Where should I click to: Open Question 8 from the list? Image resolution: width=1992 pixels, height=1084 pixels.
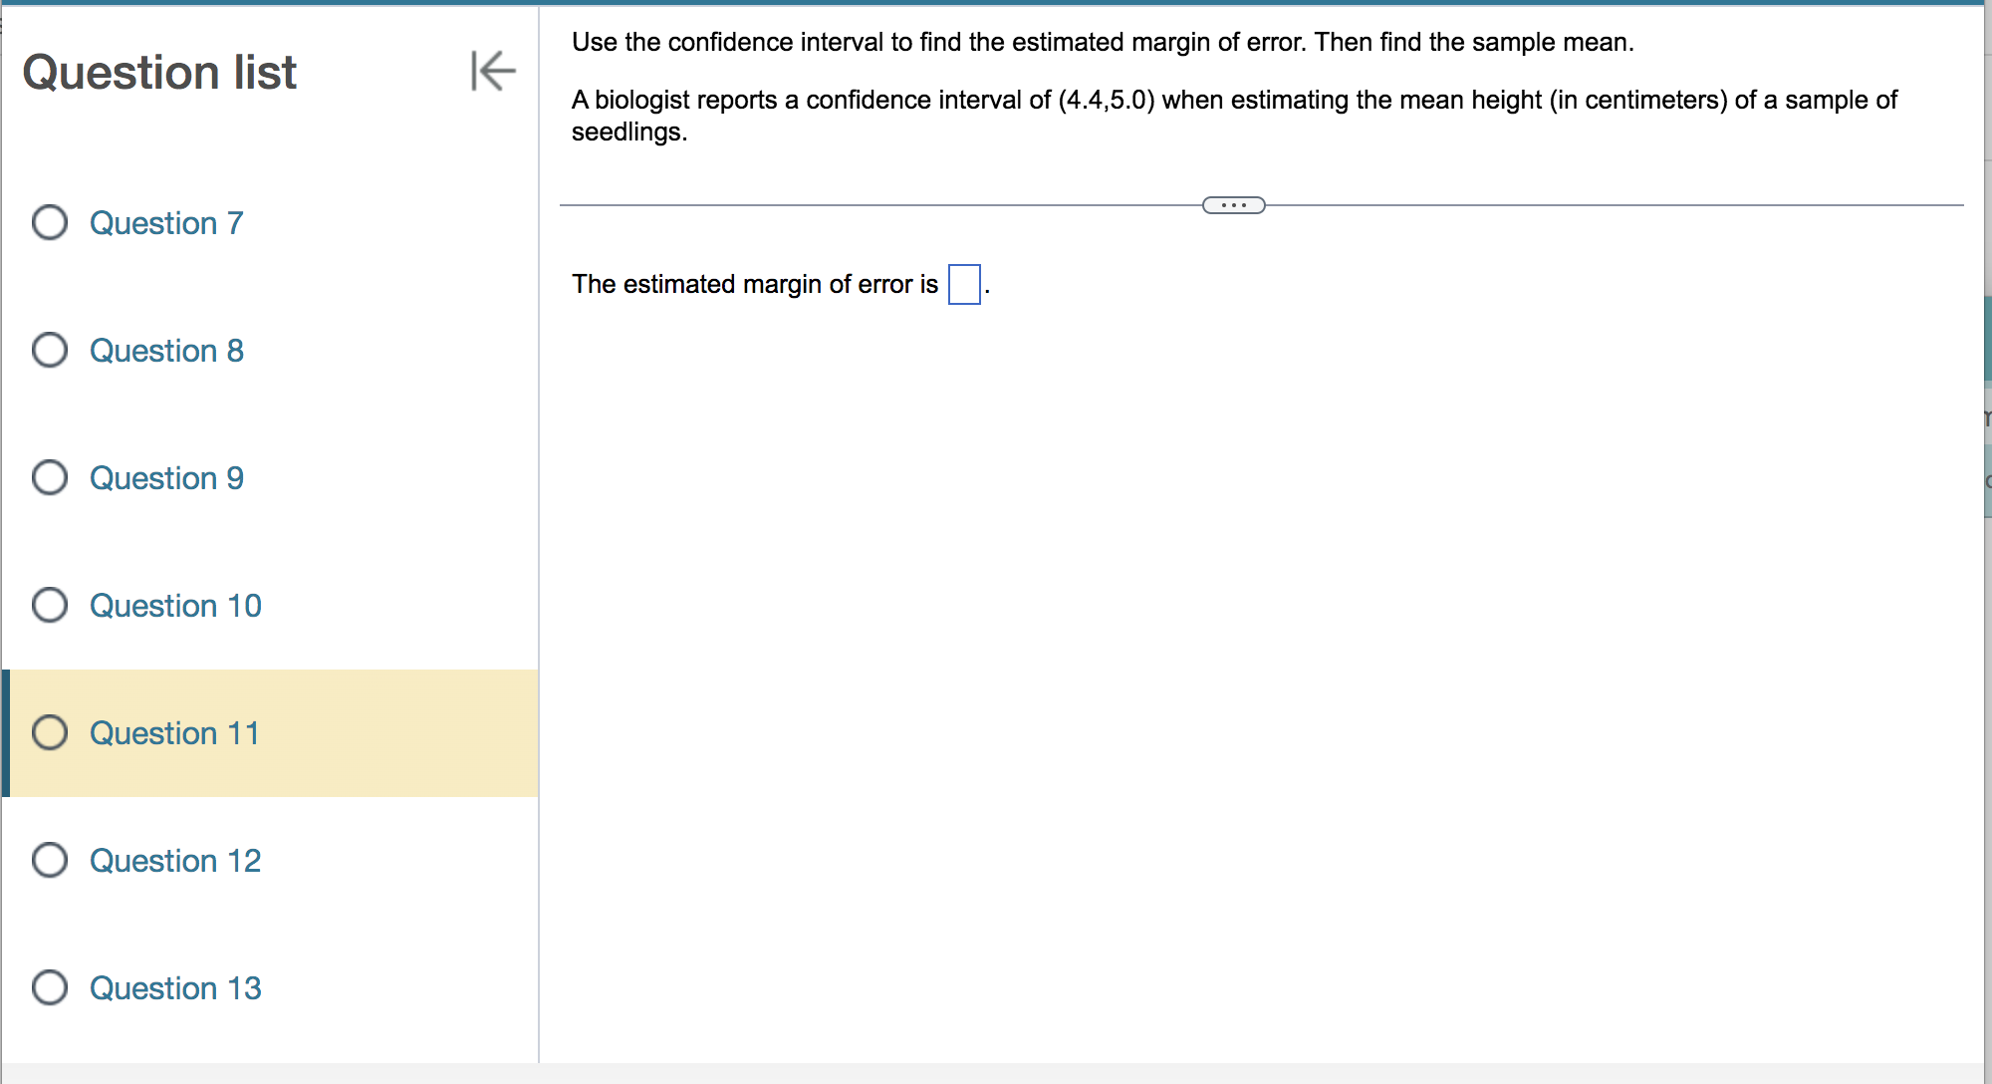point(165,351)
